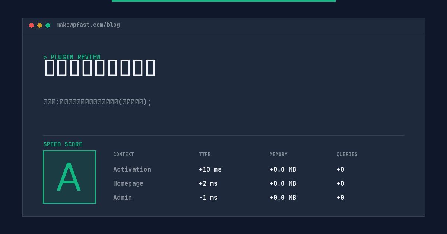Screen dimensions: 447x234
Task: Click Admin row queries +0 value
Action: point(340,198)
